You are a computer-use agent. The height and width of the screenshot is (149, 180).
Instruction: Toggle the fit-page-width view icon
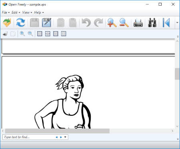(48, 34)
